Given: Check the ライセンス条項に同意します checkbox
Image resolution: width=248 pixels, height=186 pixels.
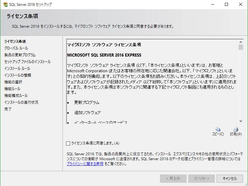Looking at the screenshot, I should (68, 143).
